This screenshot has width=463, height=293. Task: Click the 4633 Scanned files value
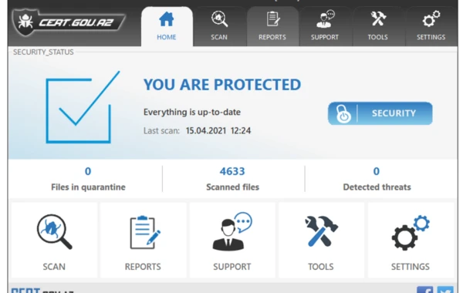point(232,171)
